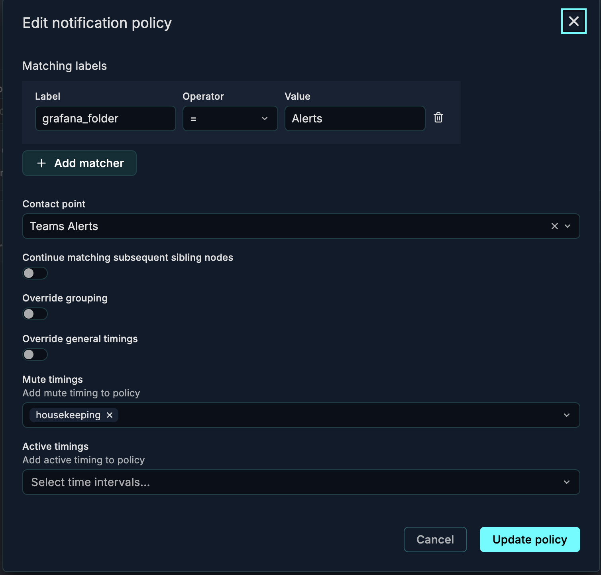Click the housekeeping tag label

(68, 415)
